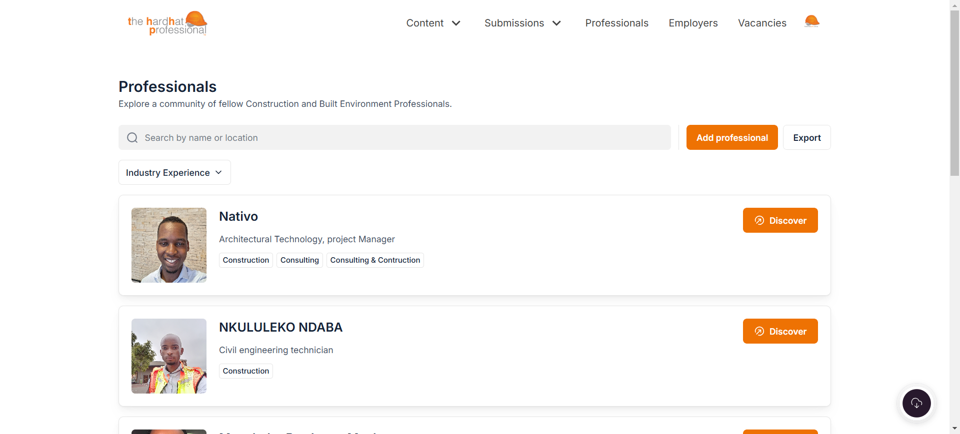Go to the Vacancies page
The image size is (960, 434).
point(762,23)
